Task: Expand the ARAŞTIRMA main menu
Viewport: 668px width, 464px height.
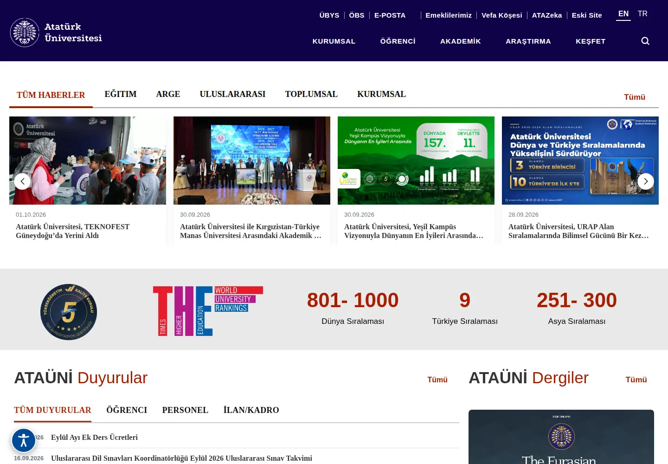Action: 528,41
